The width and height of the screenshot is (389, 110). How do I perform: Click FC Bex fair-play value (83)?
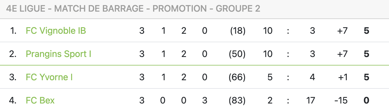(237, 100)
